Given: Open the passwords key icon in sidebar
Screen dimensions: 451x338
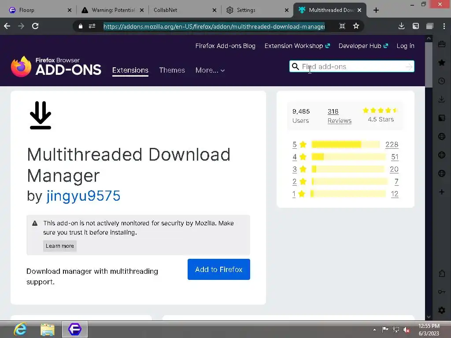Looking at the screenshot, I should (442, 292).
